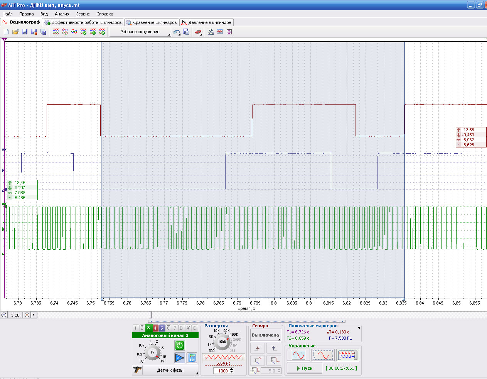
Task: Open the Файл menu
Action: click(x=7, y=14)
